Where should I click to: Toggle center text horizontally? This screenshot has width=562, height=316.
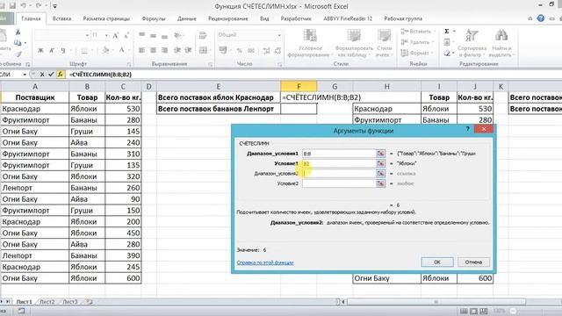tap(154, 50)
